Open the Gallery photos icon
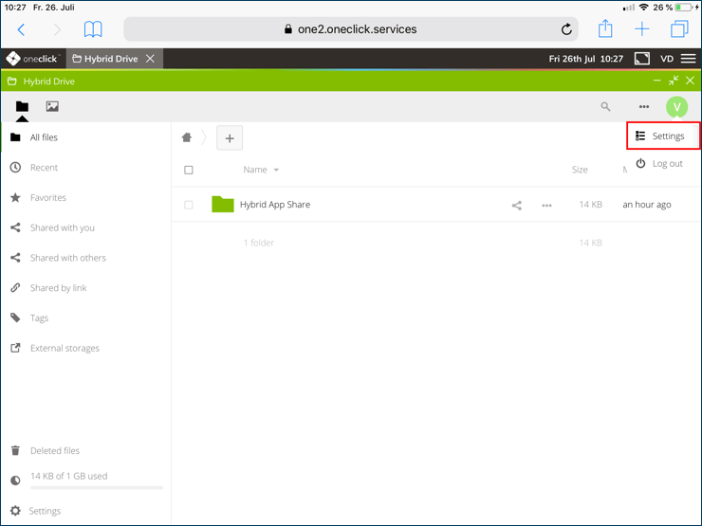Viewport: 702px width, 526px height. tap(52, 107)
